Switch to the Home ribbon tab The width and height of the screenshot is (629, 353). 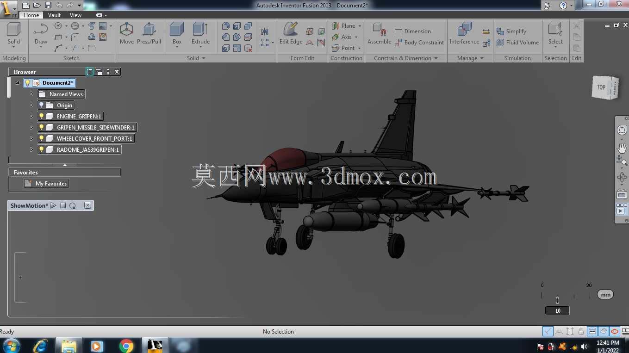tap(31, 15)
